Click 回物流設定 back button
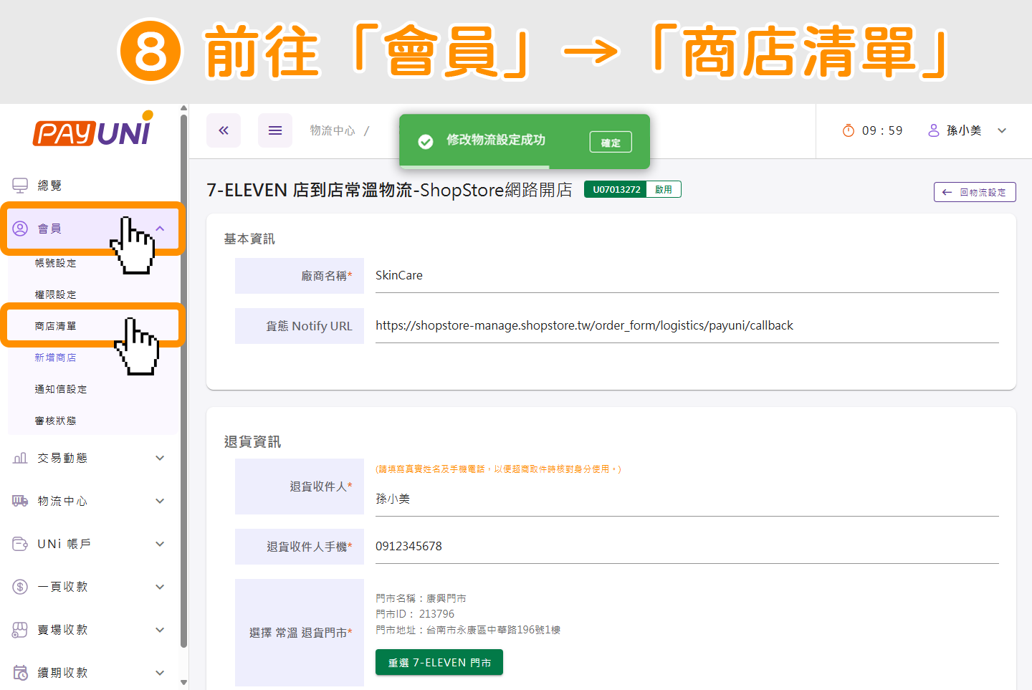 point(975,192)
